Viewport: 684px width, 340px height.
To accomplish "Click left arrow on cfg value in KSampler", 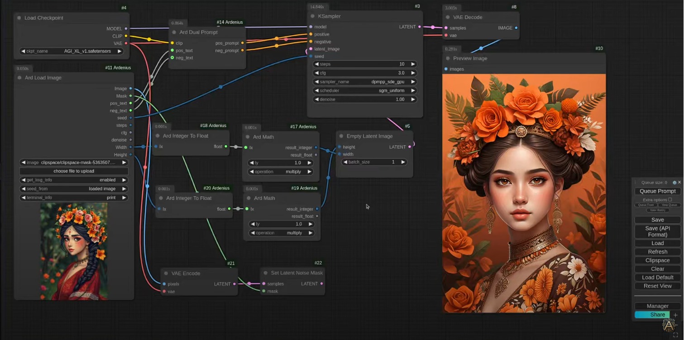I will [x=316, y=73].
